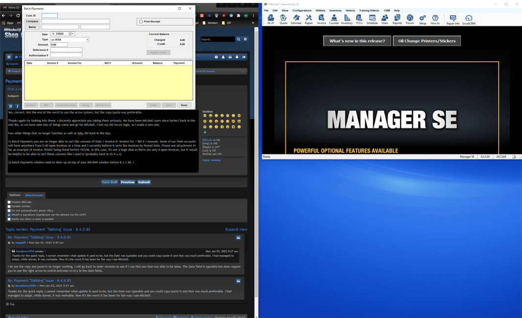522x318 pixels.
Task: Open the Repair toolbar icon in TeamWorks
Action: (308, 19)
